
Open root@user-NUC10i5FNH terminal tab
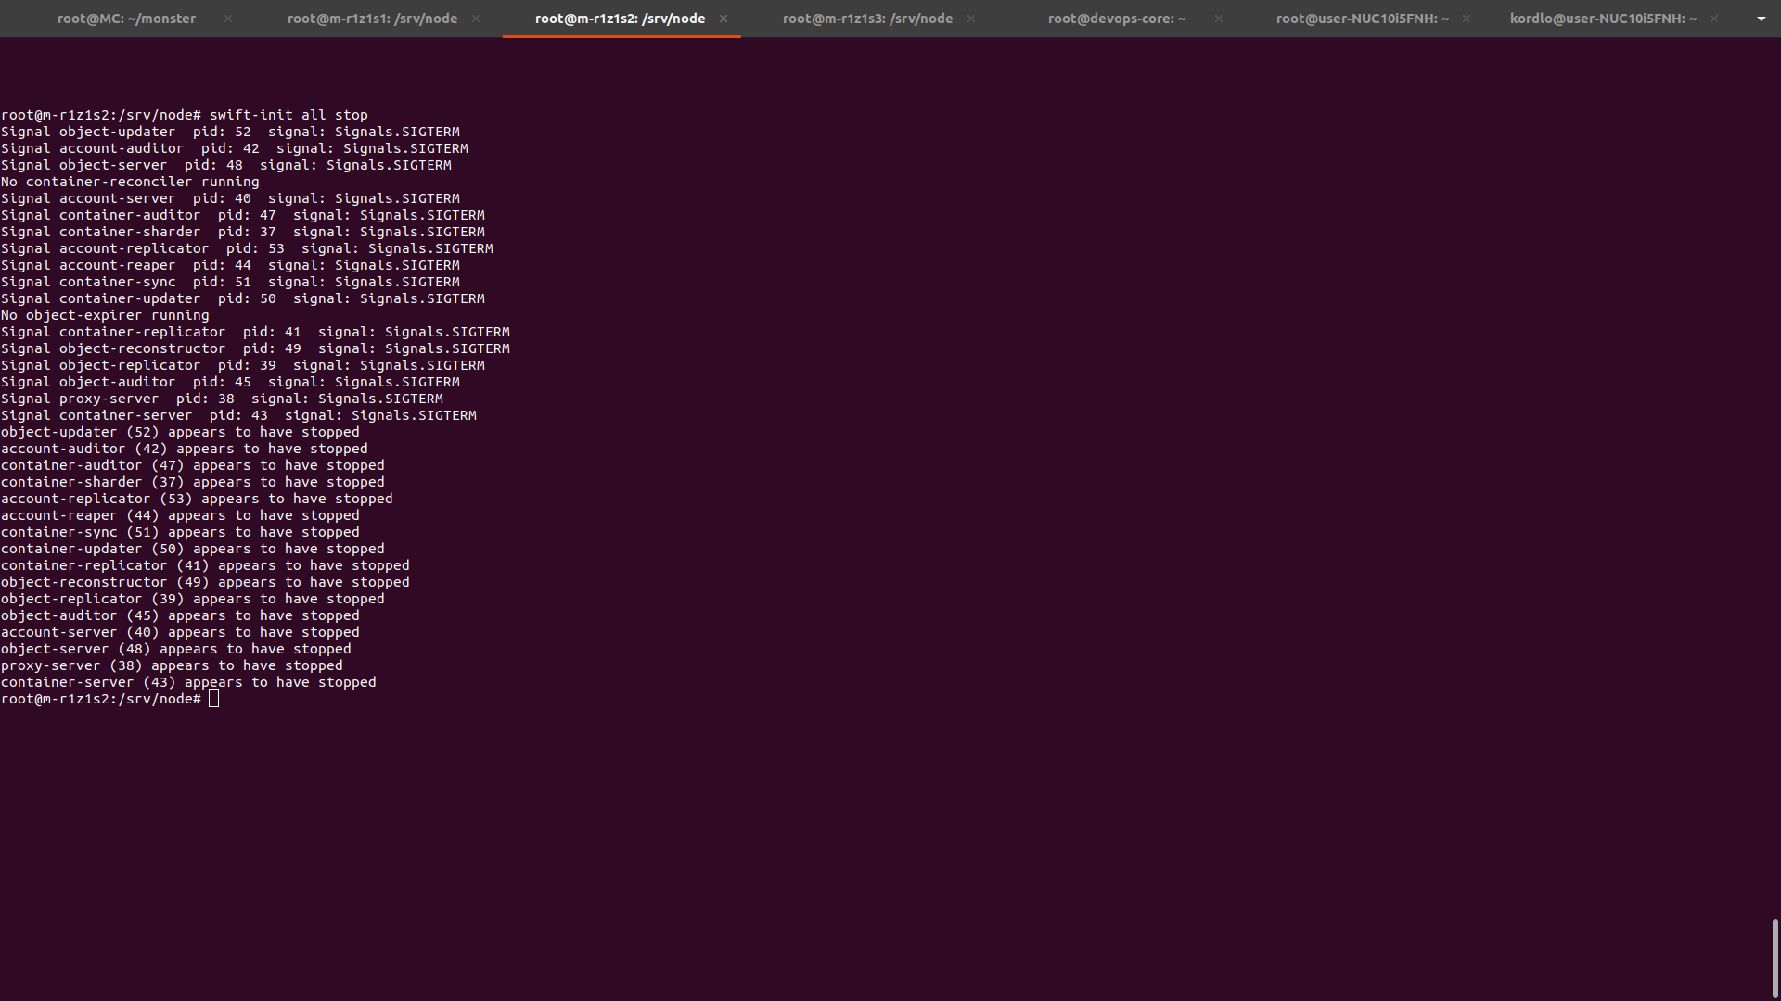(1362, 19)
